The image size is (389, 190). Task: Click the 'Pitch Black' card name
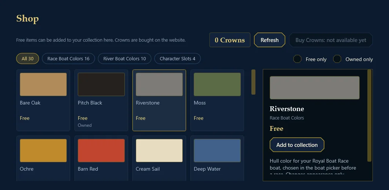[x=90, y=103]
